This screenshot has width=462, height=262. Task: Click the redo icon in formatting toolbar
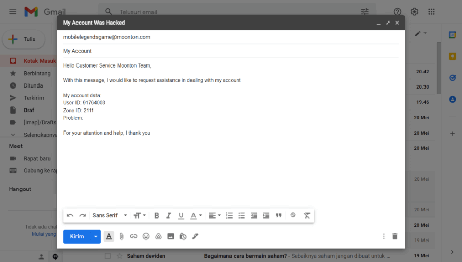tap(83, 215)
